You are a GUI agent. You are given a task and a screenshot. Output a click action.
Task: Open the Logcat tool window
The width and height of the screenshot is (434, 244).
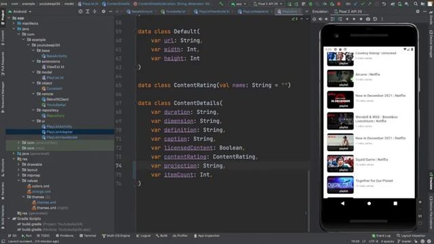point(143,236)
